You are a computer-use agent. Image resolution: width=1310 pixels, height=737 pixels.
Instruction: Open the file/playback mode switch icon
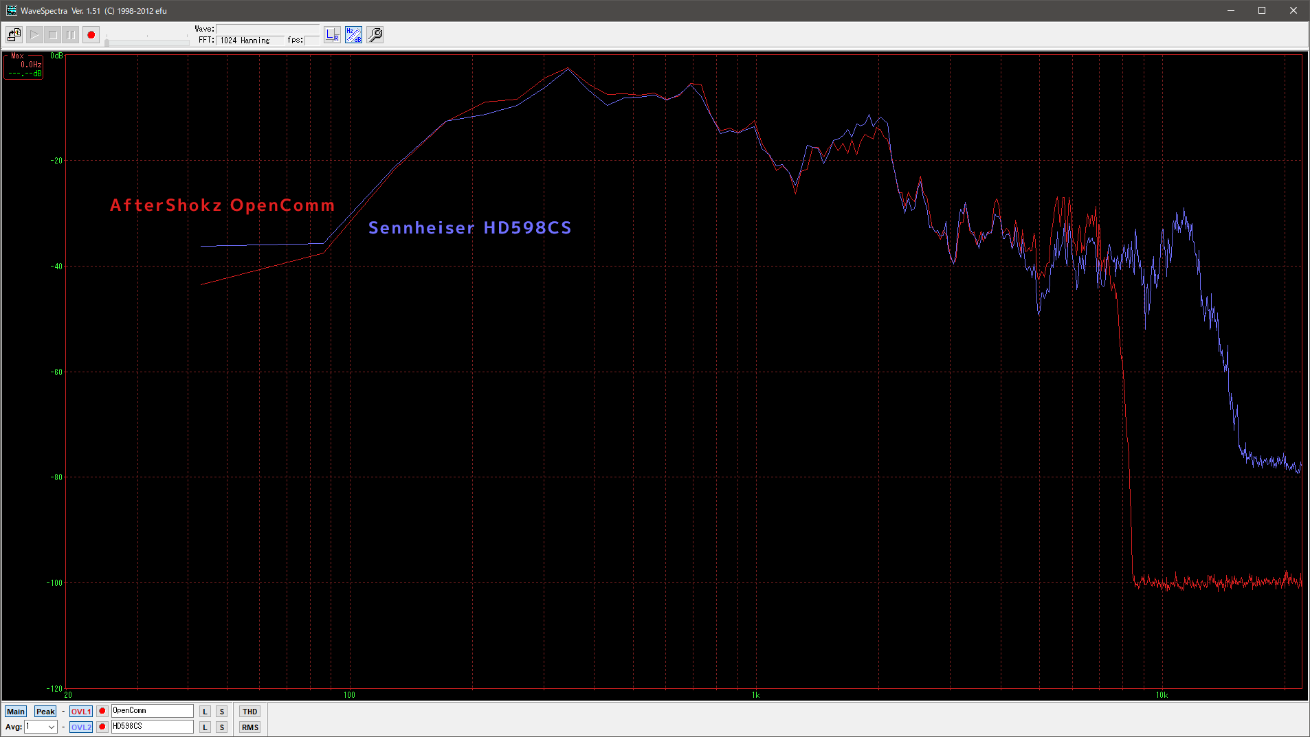tap(14, 34)
